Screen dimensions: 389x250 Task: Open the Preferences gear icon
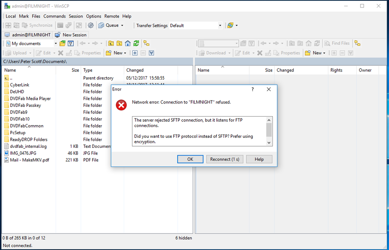90,25
